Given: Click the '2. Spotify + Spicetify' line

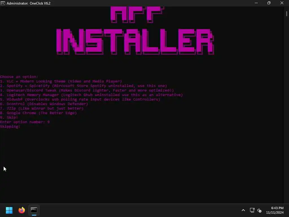Looking at the screenshot, I should pos(84,86).
